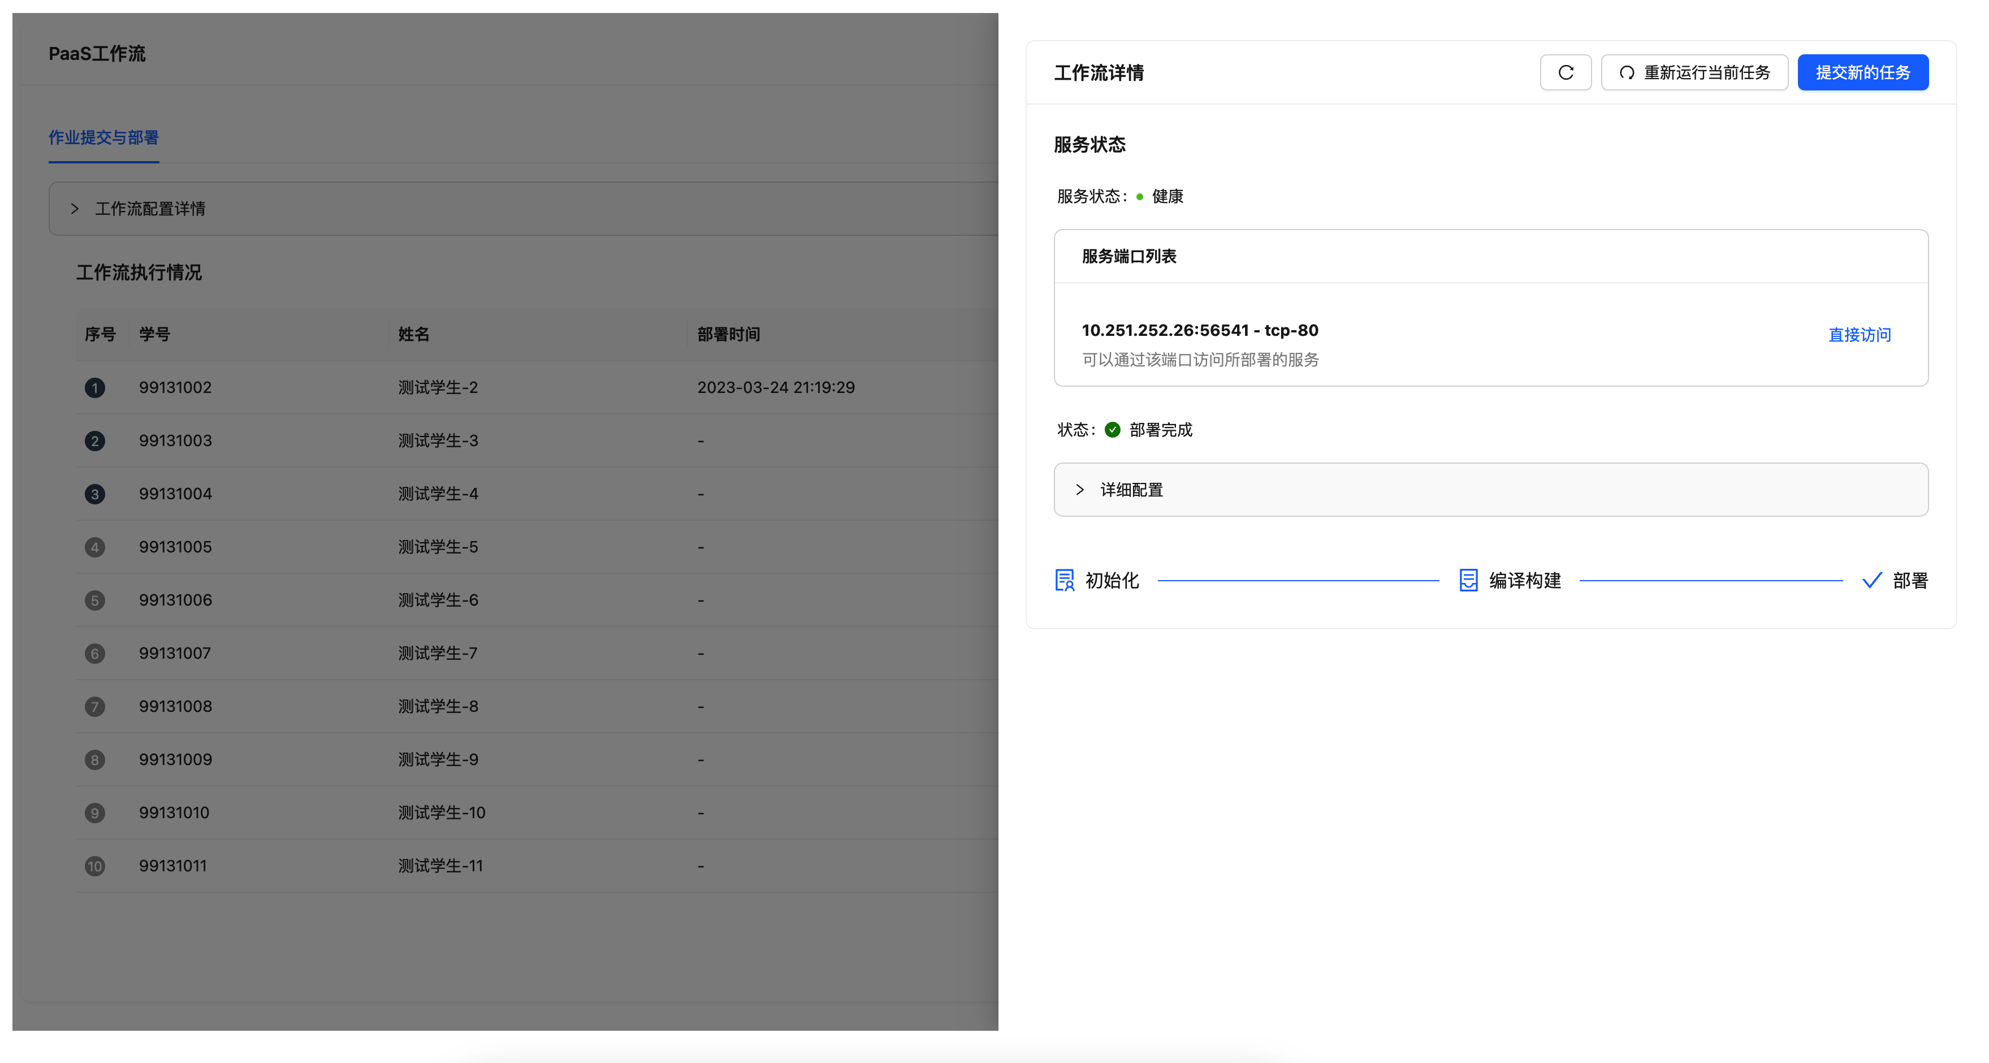Click the green deployment-complete status icon
This screenshot has height=1063, width=1989.
click(x=1112, y=430)
